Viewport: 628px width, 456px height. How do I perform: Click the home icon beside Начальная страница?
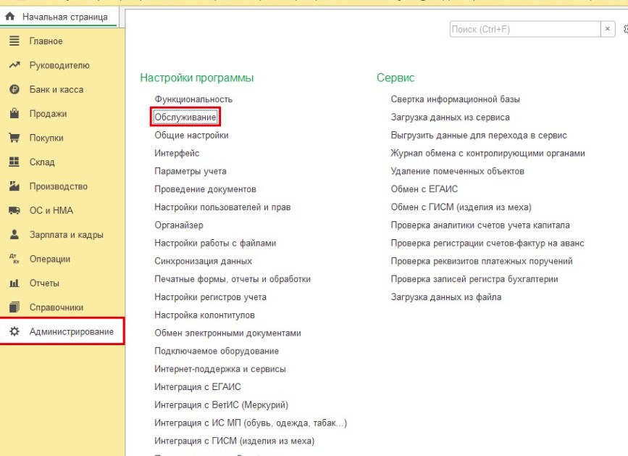10,17
